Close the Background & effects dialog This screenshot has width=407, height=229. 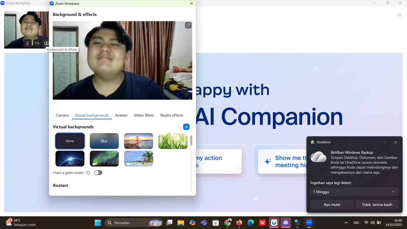192,3
